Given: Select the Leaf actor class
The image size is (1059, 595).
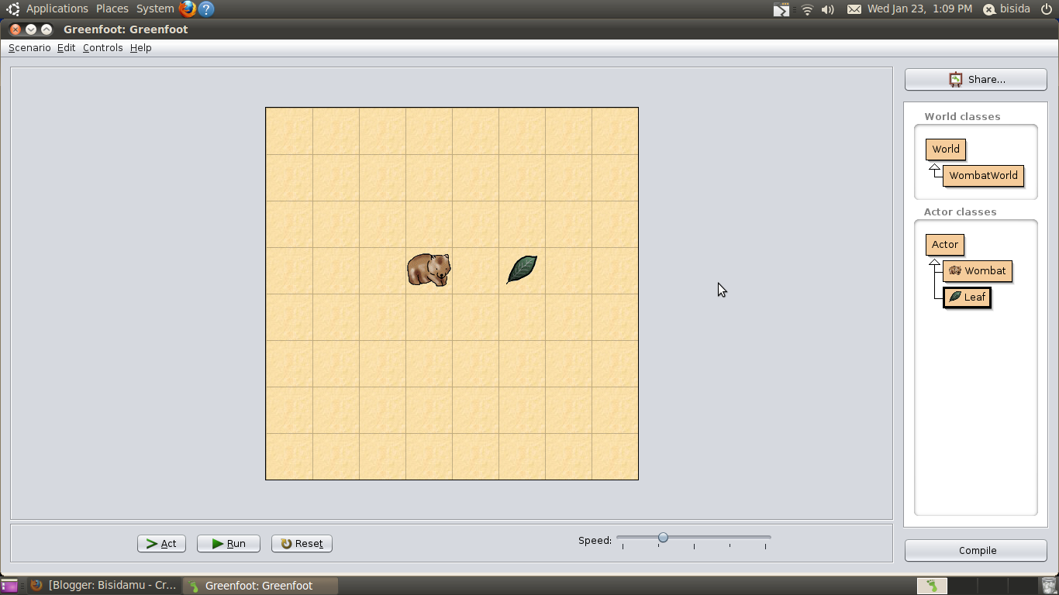Looking at the screenshot, I should point(967,297).
